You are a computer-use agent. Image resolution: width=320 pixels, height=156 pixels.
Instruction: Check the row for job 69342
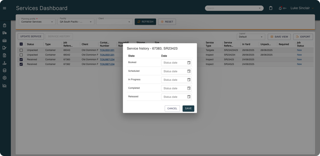tap(21, 55)
